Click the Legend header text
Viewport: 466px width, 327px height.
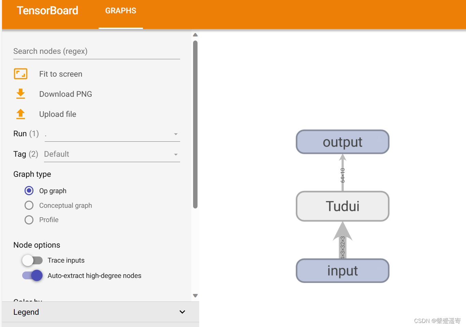tap(26, 312)
